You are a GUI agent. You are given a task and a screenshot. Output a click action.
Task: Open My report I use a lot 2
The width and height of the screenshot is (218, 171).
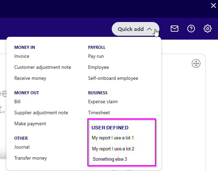click(113, 149)
